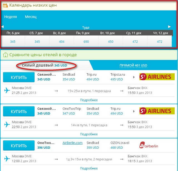Click the Туда direction label
Screen dimensions: 178x171
pyautogui.click(x=86, y=27)
